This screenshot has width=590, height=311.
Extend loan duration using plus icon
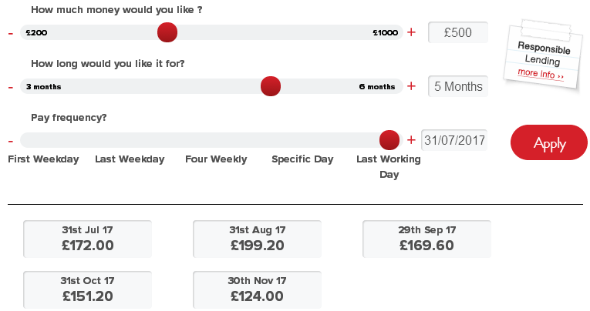[x=412, y=86]
